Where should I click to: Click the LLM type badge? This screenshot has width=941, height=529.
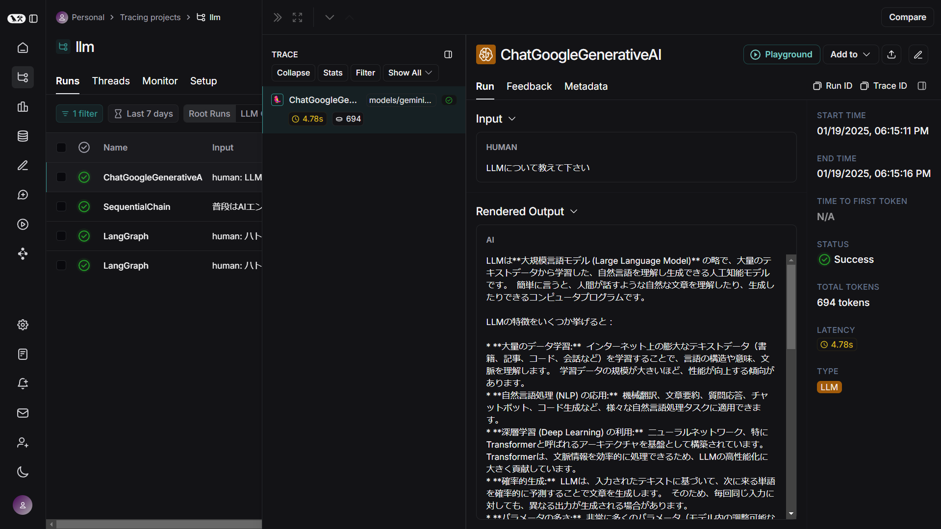829,387
